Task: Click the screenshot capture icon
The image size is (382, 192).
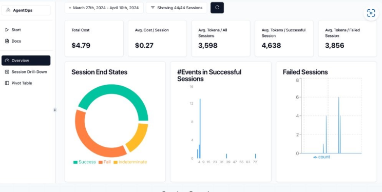Action: tap(371, 13)
